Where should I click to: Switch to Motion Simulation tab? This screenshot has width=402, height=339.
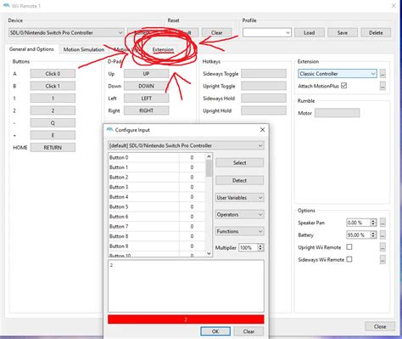click(84, 49)
